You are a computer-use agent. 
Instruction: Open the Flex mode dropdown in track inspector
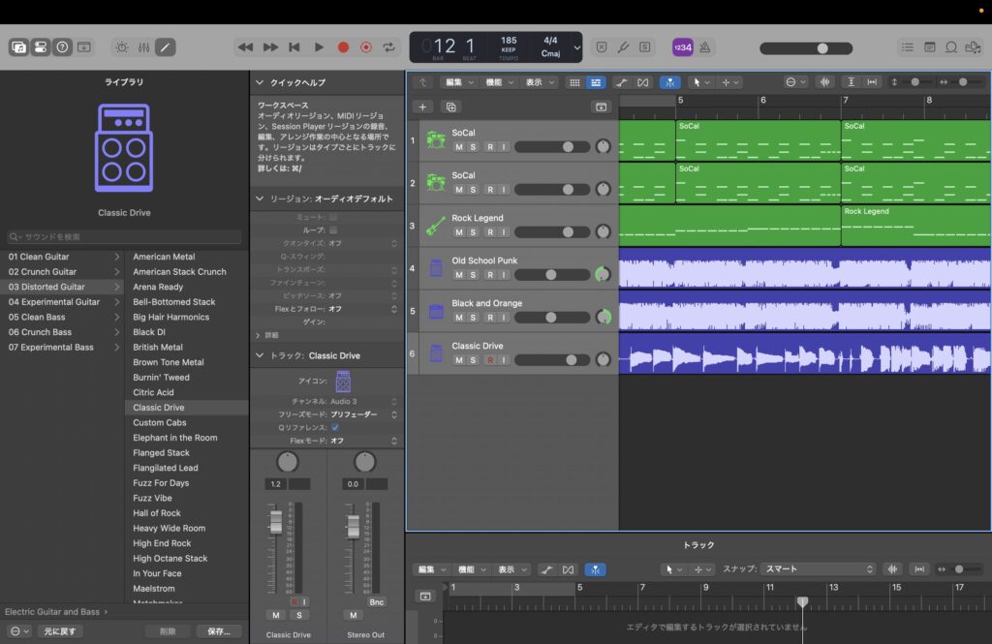point(363,441)
